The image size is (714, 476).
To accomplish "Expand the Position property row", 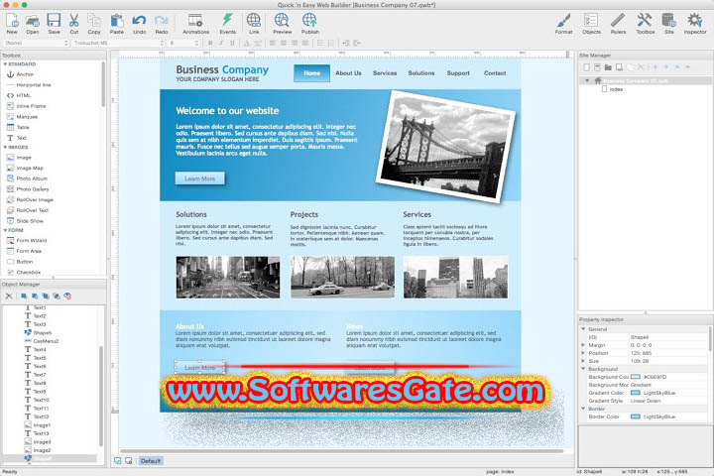I will (583, 353).
